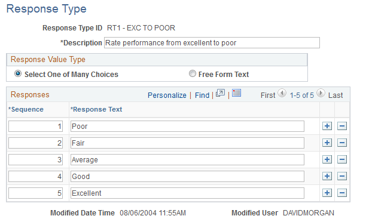Click sequence field containing 2
366x222 pixels.
[x=35, y=143]
